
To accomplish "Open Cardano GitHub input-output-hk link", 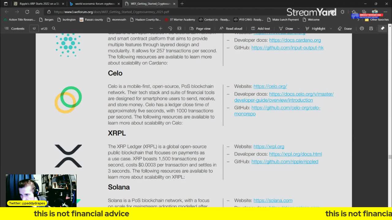I will coord(287,48).
